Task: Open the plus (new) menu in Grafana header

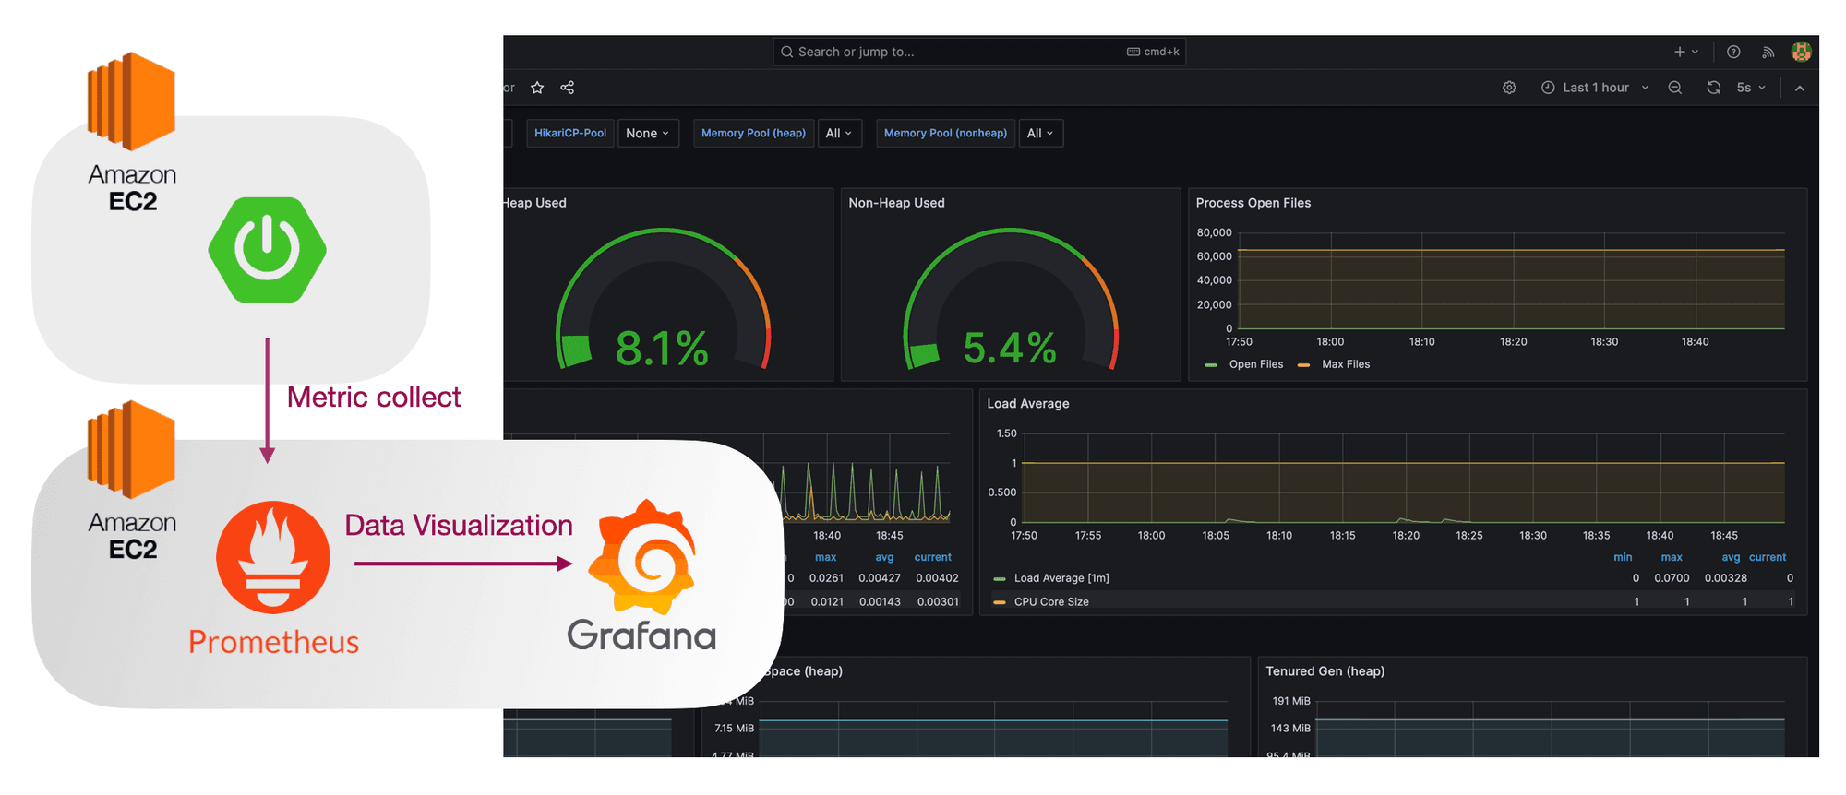Action: (1685, 52)
